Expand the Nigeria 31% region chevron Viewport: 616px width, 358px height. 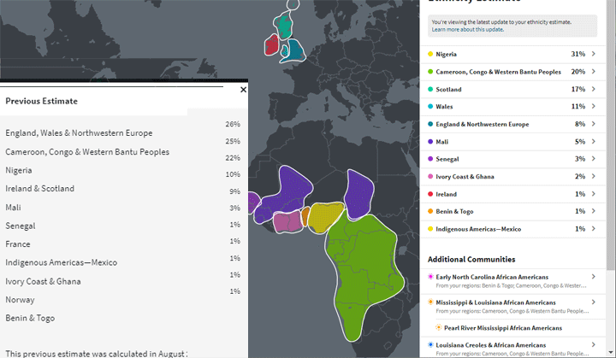(x=593, y=54)
